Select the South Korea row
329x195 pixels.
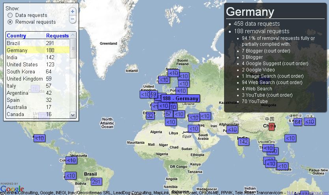38,71
